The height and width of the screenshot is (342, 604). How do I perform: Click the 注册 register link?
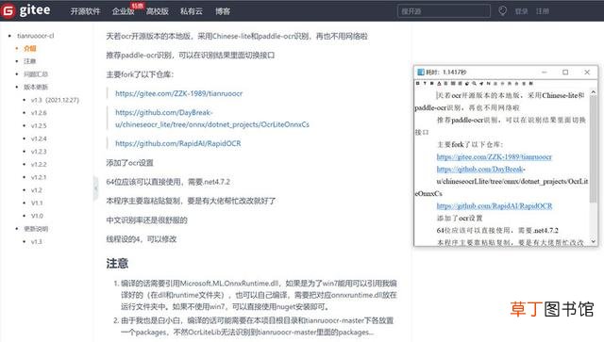pyautogui.click(x=543, y=11)
